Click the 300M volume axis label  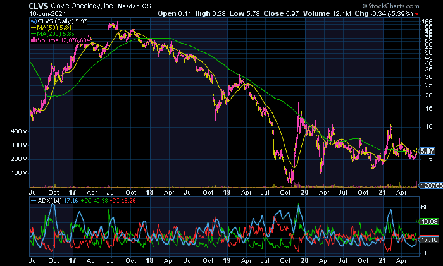(x=19, y=145)
